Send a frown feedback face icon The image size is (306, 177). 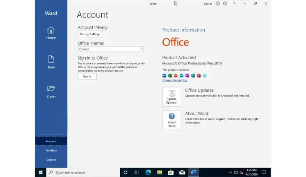tap(225, 3)
